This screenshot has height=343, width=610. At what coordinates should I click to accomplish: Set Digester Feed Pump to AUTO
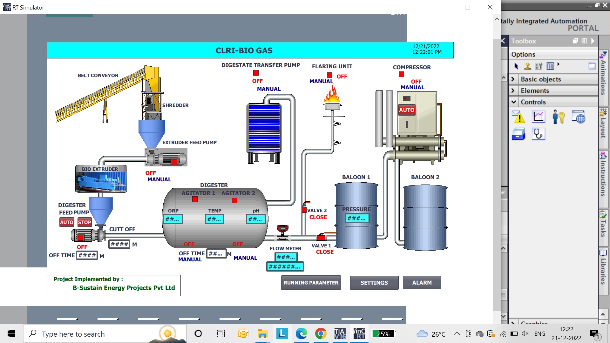click(x=67, y=222)
